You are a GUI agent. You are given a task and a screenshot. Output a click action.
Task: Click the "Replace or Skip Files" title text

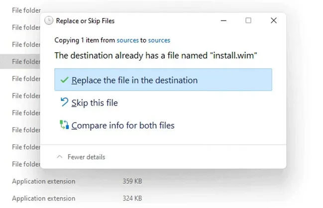(86, 21)
